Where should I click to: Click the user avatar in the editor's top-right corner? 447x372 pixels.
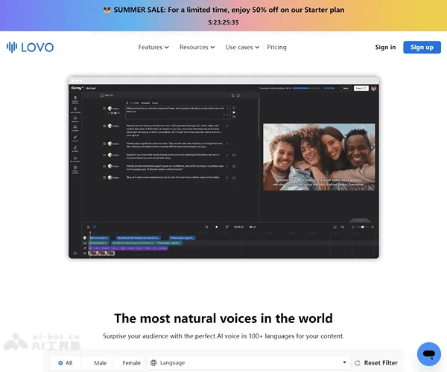[x=374, y=88]
